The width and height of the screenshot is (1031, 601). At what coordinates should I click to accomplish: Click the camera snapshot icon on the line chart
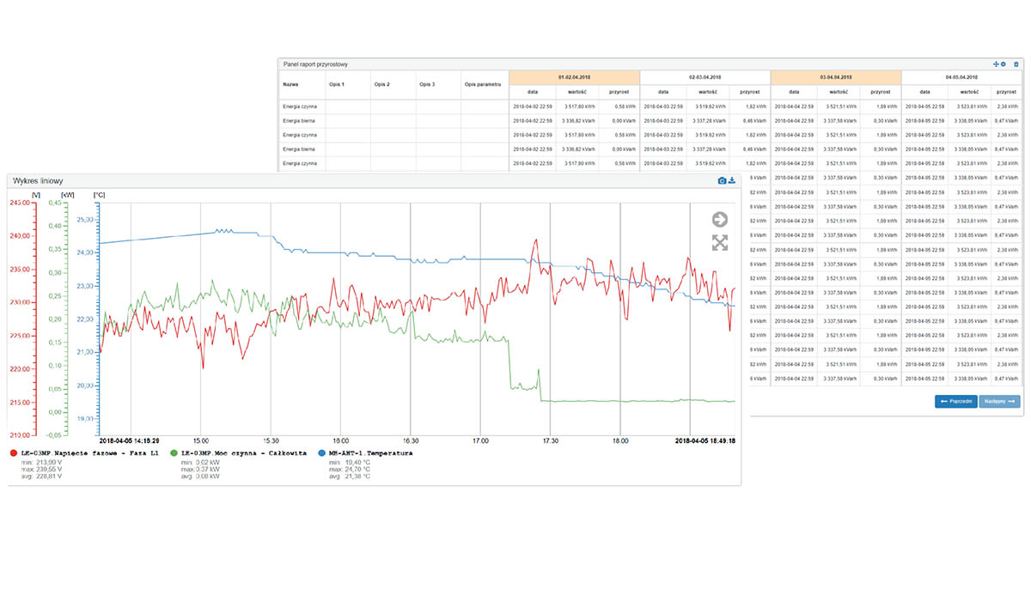(x=722, y=180)
